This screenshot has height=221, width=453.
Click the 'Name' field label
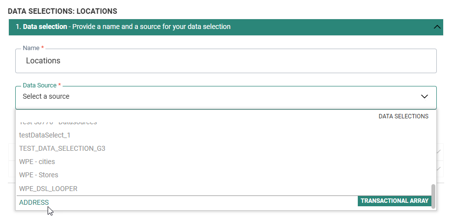(32, 49)
